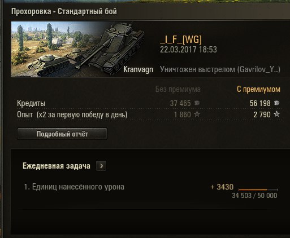The height and width of the screenshot is (238, 290).
Task: Click the Ежедневная задача heading
Action: tap(57, 166)
